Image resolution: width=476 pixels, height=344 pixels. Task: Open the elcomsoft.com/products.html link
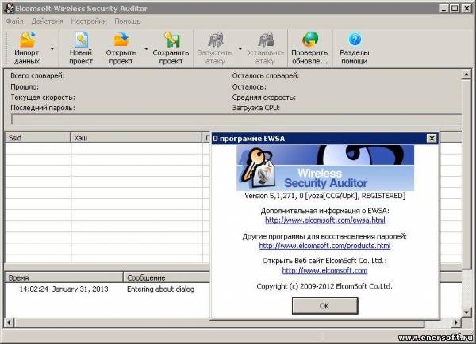(324, 246)
